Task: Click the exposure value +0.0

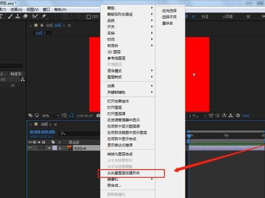Action: 245,116
